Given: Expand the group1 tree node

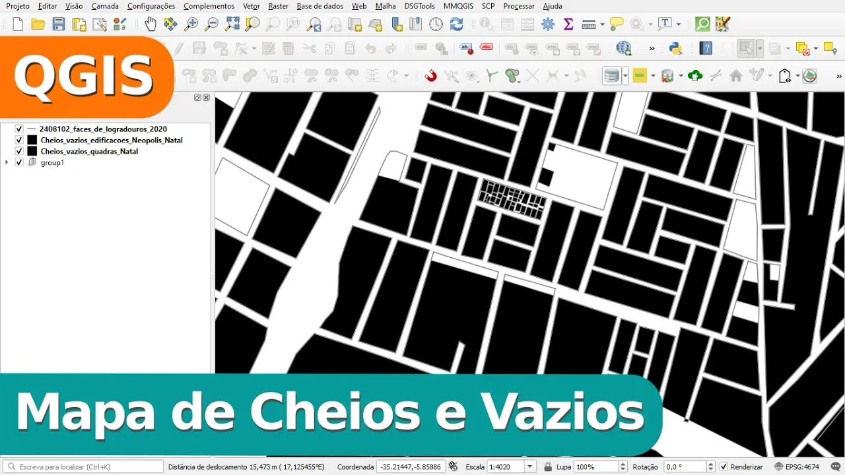Looking at the screenshot, I should tap(7, 163).
